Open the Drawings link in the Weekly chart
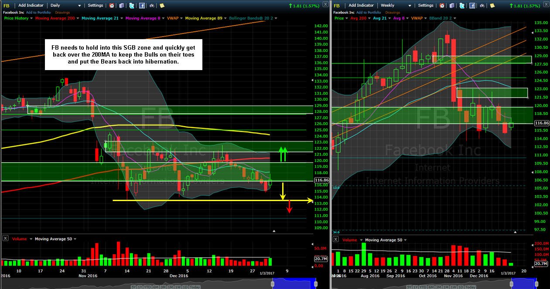Screen dimensions: 550x289 pos(393,13)
